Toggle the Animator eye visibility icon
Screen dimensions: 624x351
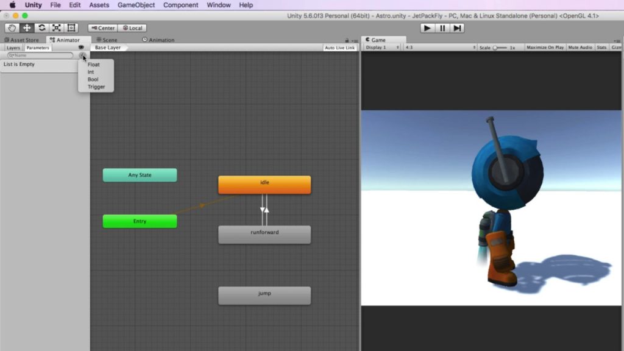pos(81,48)
